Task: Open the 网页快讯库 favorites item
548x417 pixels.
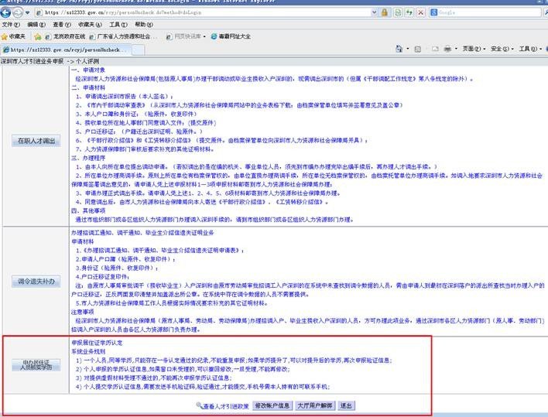Action: [x=186, y=36]
